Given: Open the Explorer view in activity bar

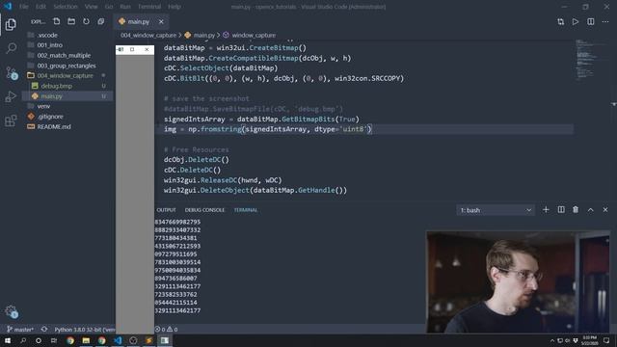Looking at the screenshot, I should tap(11, 24).
